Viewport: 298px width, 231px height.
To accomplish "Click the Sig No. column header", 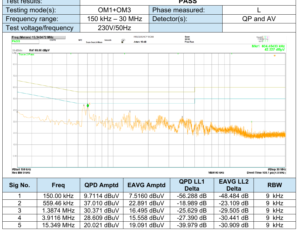I will tap(20, 185).
